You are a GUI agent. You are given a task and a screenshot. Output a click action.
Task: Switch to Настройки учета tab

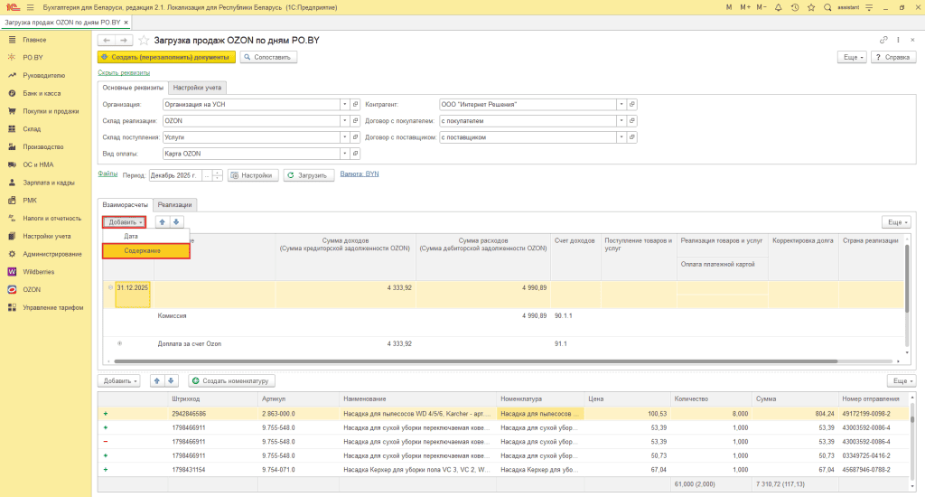[197, 88]
